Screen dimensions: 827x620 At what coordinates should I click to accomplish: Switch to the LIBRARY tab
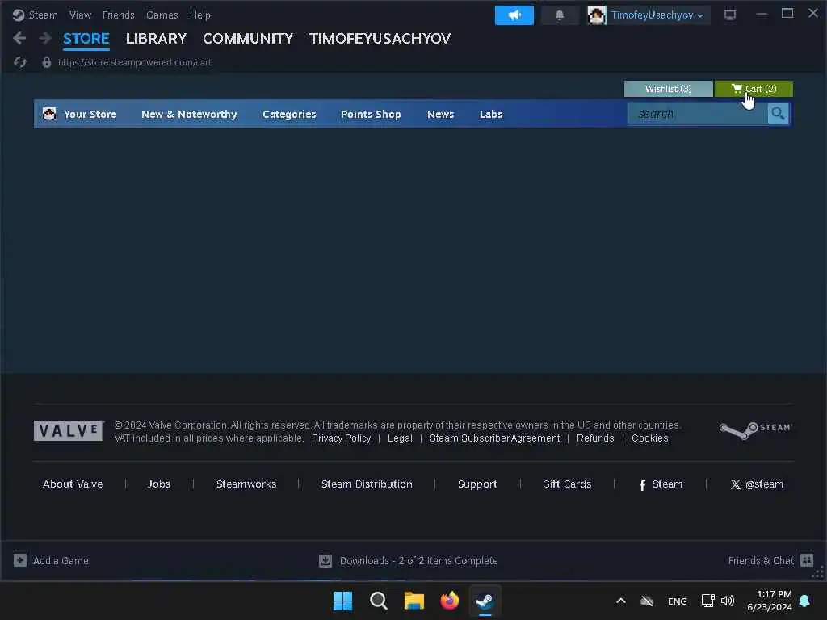tap(156, 39)
